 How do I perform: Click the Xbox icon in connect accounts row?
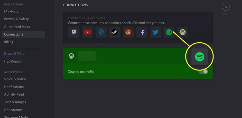pyautogui.click(x=183, y=32)
